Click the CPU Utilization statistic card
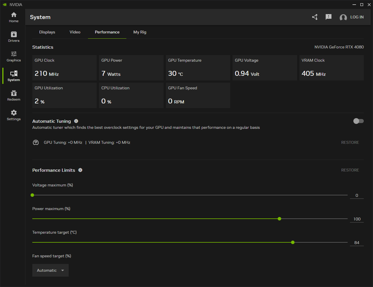 (131, 95)
